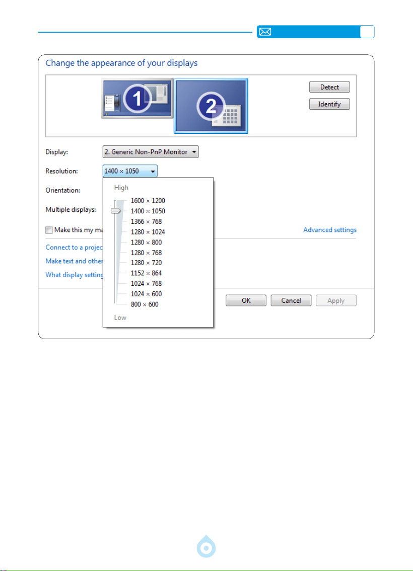Click the water drop logo icon
This screenshot has width=413, height=571.
click(x=206, y=546)
